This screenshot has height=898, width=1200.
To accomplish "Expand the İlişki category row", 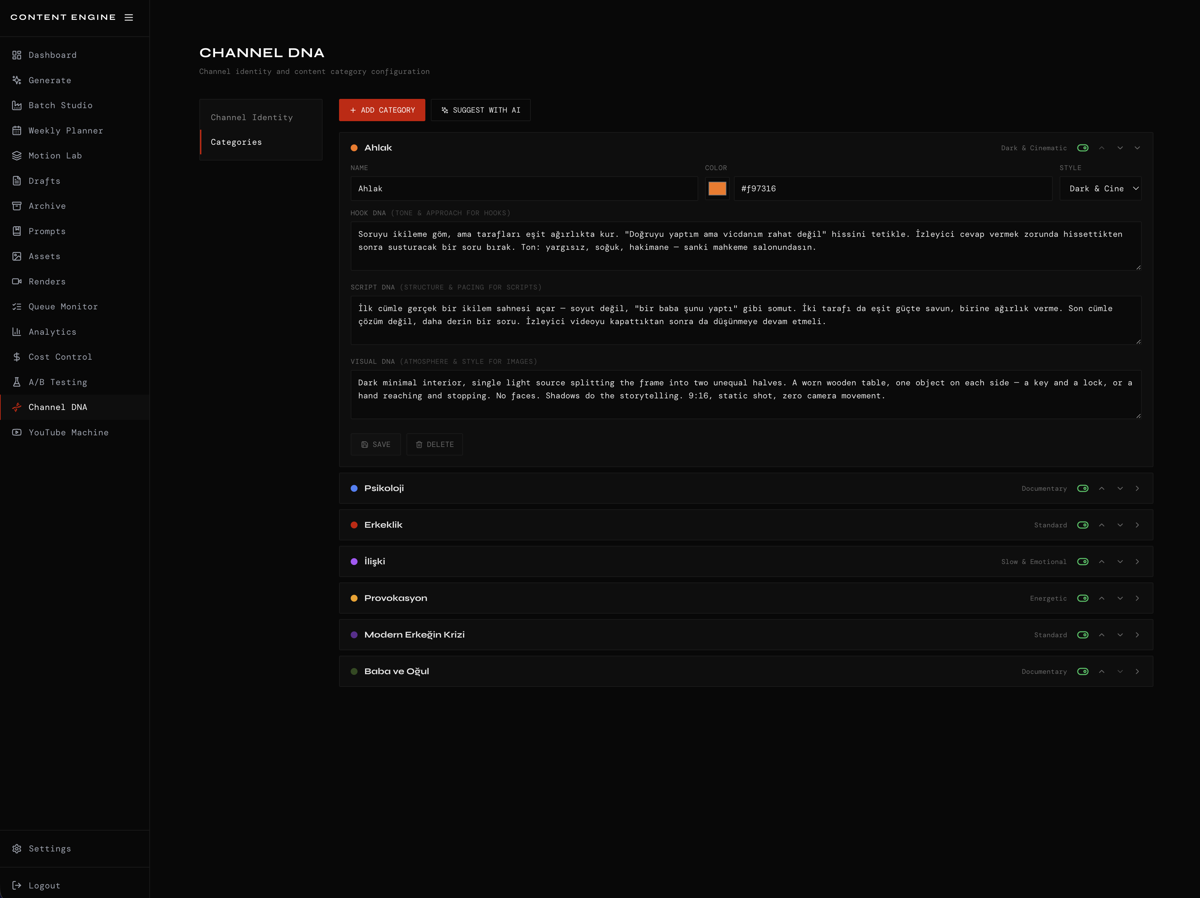I will 1137,562.
